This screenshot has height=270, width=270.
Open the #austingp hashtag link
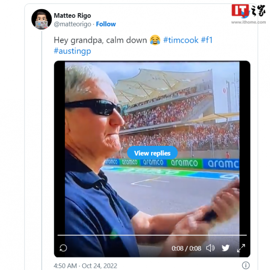(72, 51)
